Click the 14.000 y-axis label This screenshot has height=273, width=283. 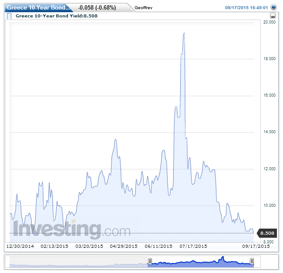click(x=270, y=132)
